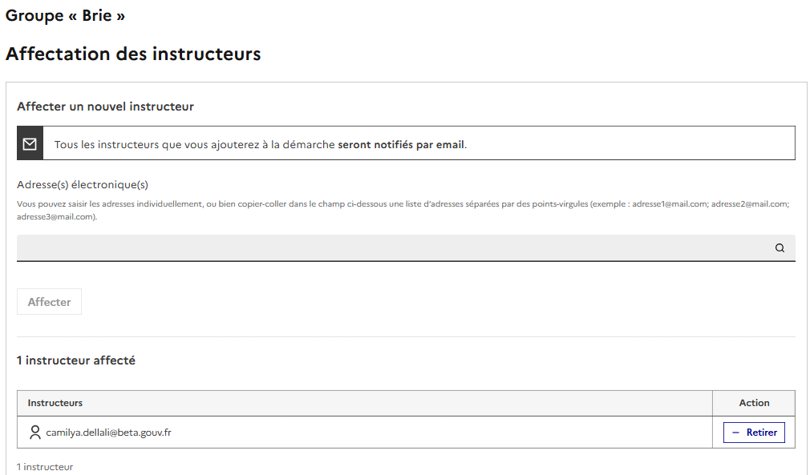Click the "1 instructeur" count below the table
The image size is (810, 475).
click(x=45, y=467)
